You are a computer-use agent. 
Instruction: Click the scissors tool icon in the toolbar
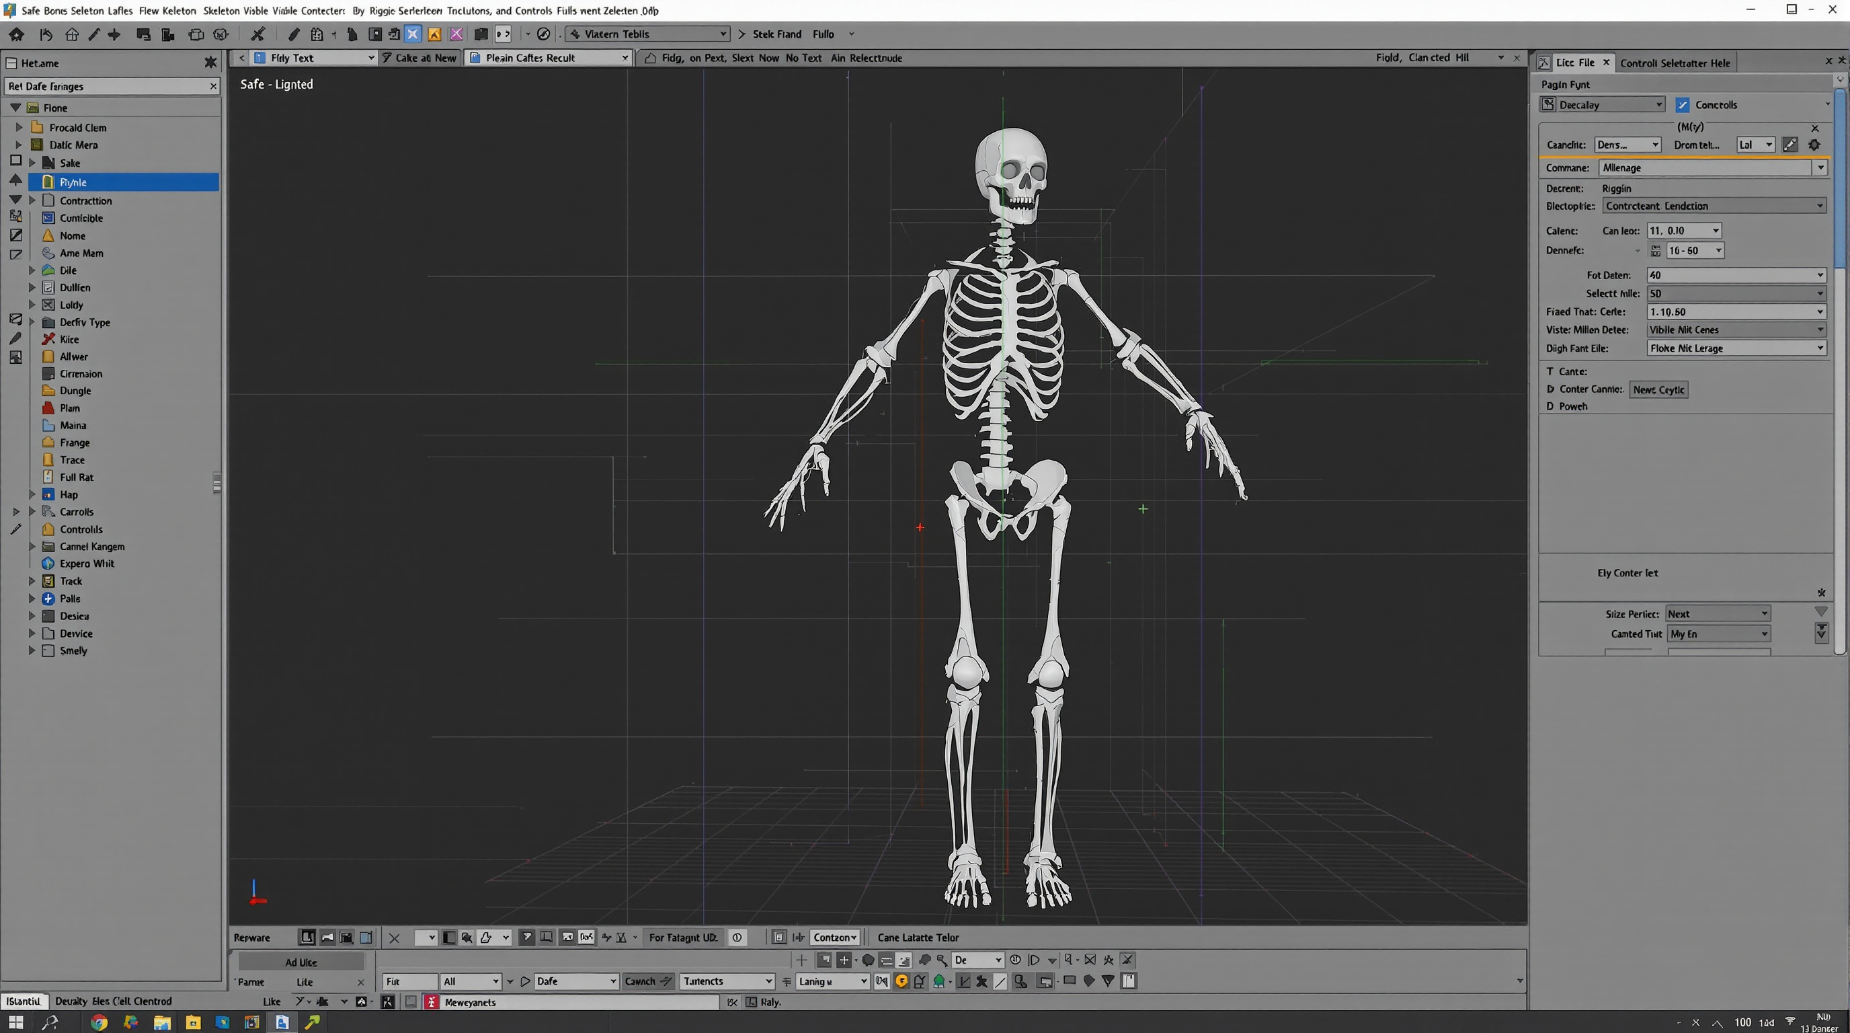[x=258, y=34]
